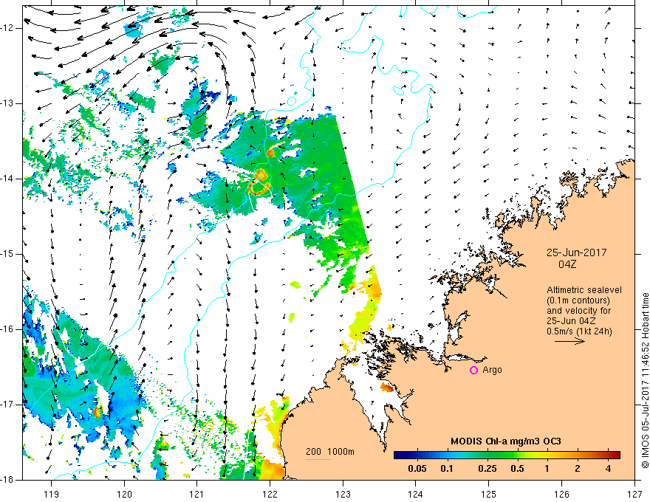The height and width of the screenshot is (502, 650).
Task: Click the red high-chlorophyll ring near 122E 14S
Action: 260,182
